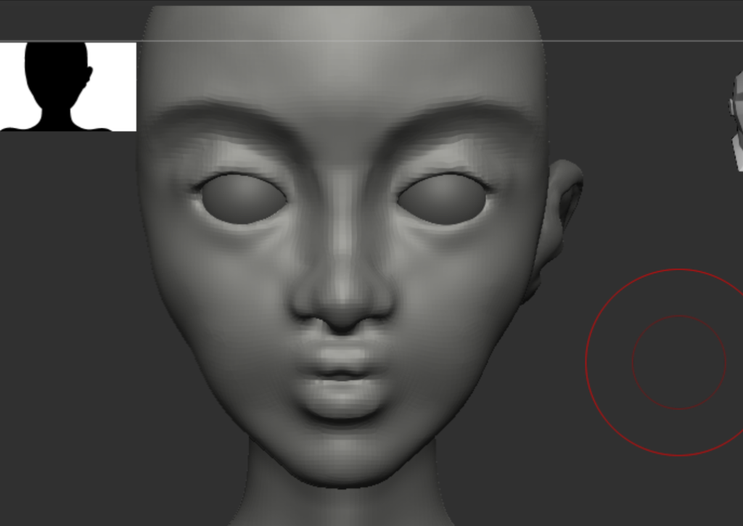Click the model's neck
Viewport: 743px width, 526px height.
click(x=341, y=504)
